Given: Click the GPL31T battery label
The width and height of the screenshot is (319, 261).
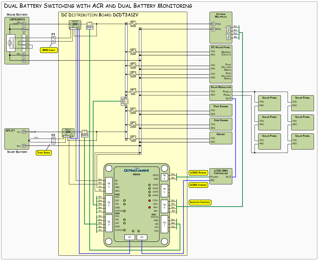Looking at the screenshot, I should click(10, 130).
